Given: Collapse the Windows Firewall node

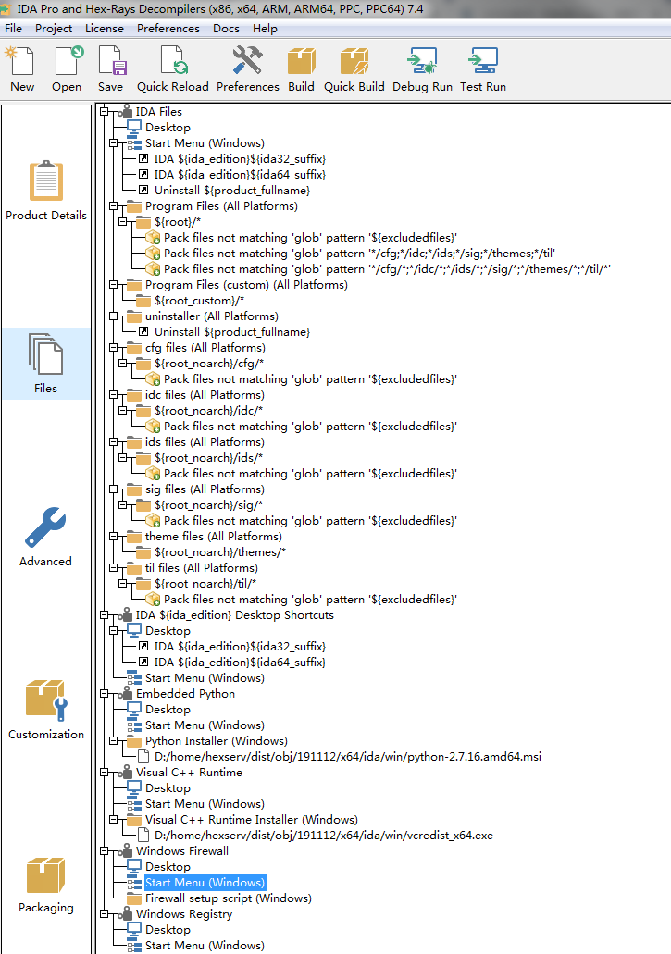Looking at the screenshot, I should click(104, 850).
